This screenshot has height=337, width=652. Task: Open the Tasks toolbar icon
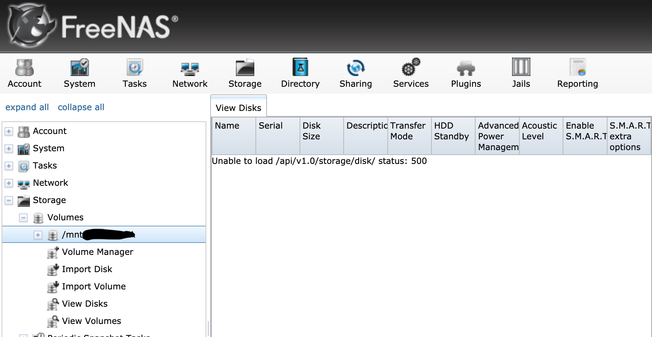click(x=135, y=68)
